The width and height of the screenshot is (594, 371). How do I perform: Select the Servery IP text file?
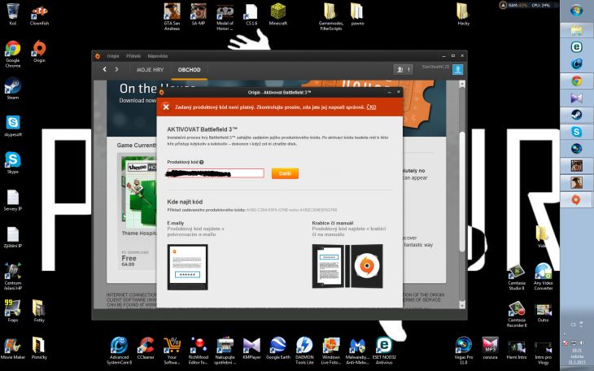pyautogui.click(x=13, y=199)
